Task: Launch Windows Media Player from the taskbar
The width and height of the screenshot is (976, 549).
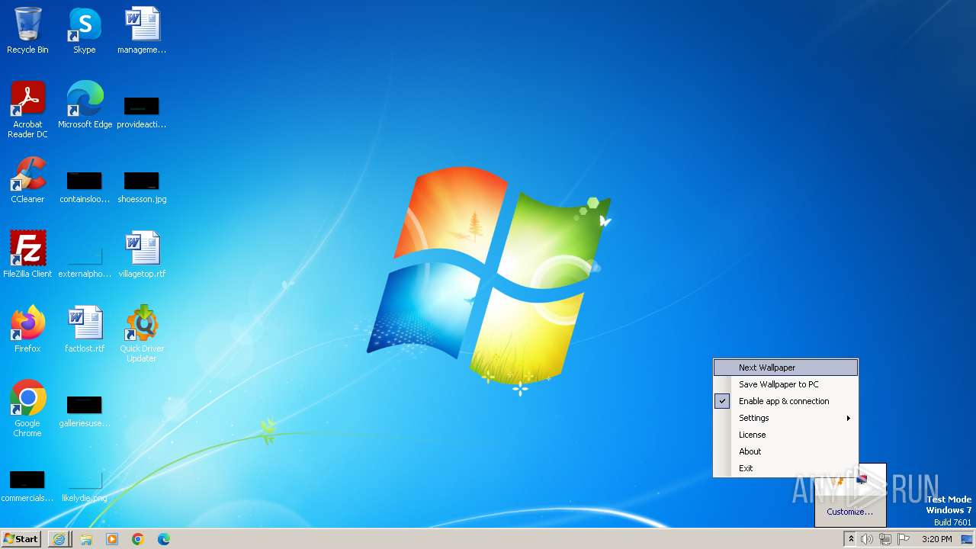Action: coord(112,539)
